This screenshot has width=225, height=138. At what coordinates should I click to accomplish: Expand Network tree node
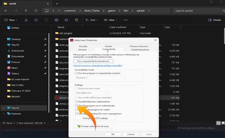coord(4,114)
